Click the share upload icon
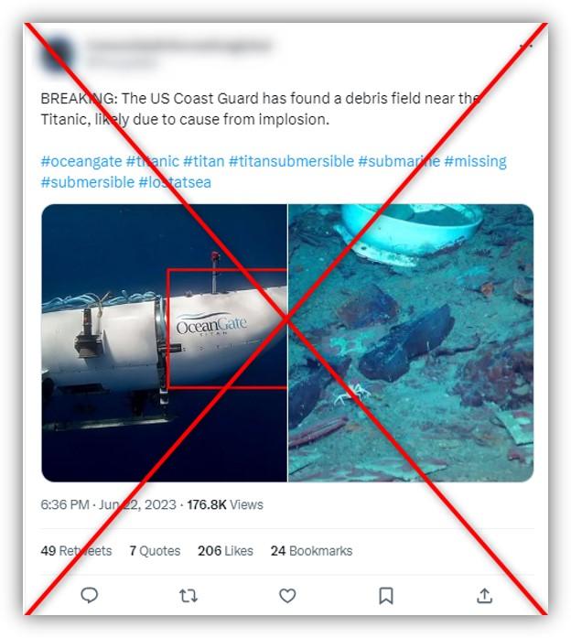Viewport: 571px width, 638px height. tap(484, 596)
